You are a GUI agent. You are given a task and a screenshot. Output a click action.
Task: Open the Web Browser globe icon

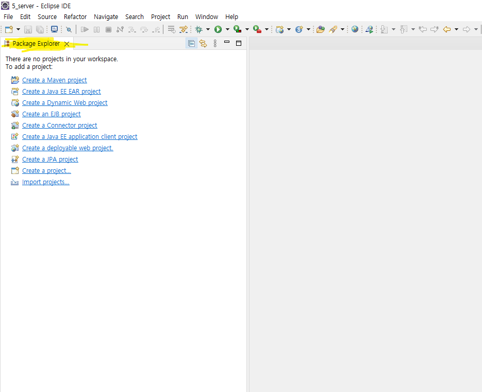click(x=355, y=29)
